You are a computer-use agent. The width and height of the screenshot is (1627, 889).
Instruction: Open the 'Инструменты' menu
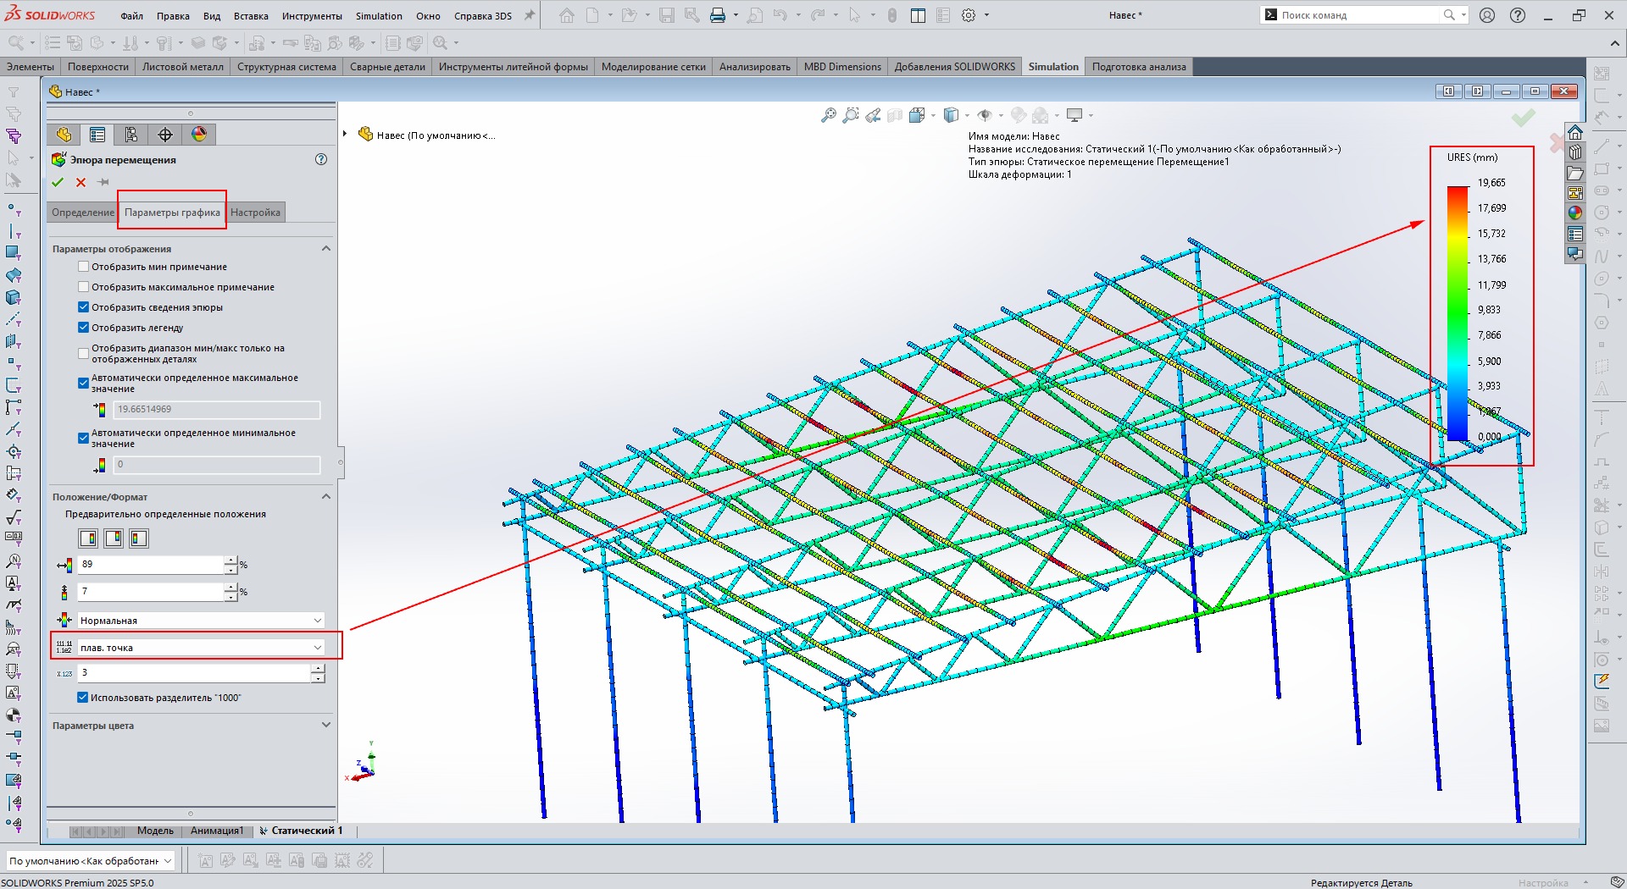click(312, 15)
